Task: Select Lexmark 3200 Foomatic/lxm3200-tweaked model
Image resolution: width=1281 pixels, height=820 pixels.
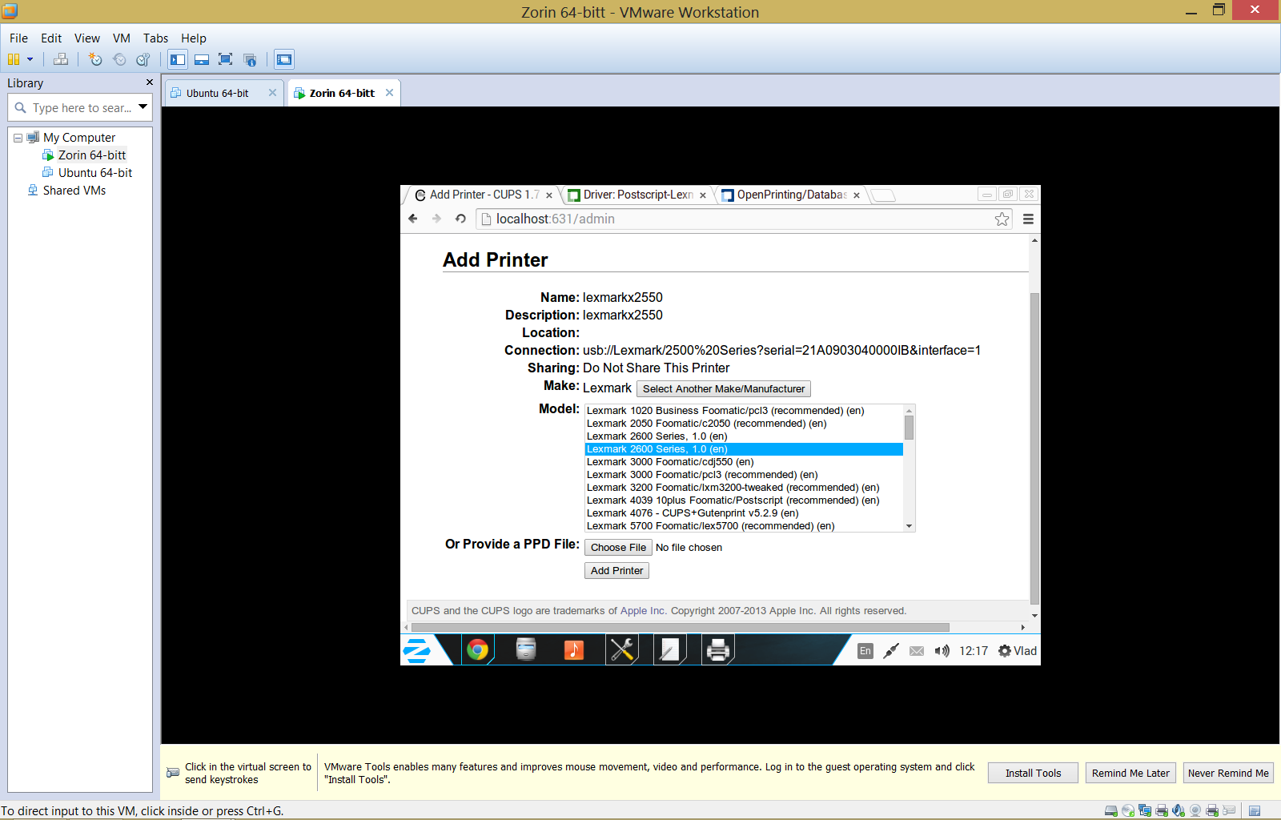Action: 744,488
